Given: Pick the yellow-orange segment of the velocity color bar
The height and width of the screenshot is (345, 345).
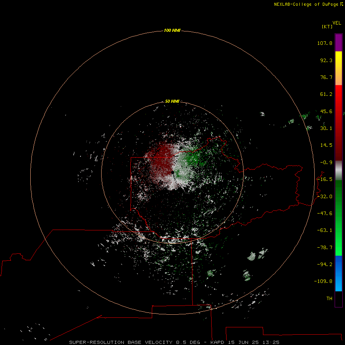Looking at the screenshot, I should [338, 68].
